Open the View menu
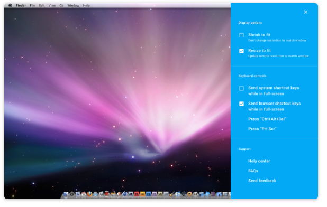Viewport: 327px width, 207px height. coord(52,5)
